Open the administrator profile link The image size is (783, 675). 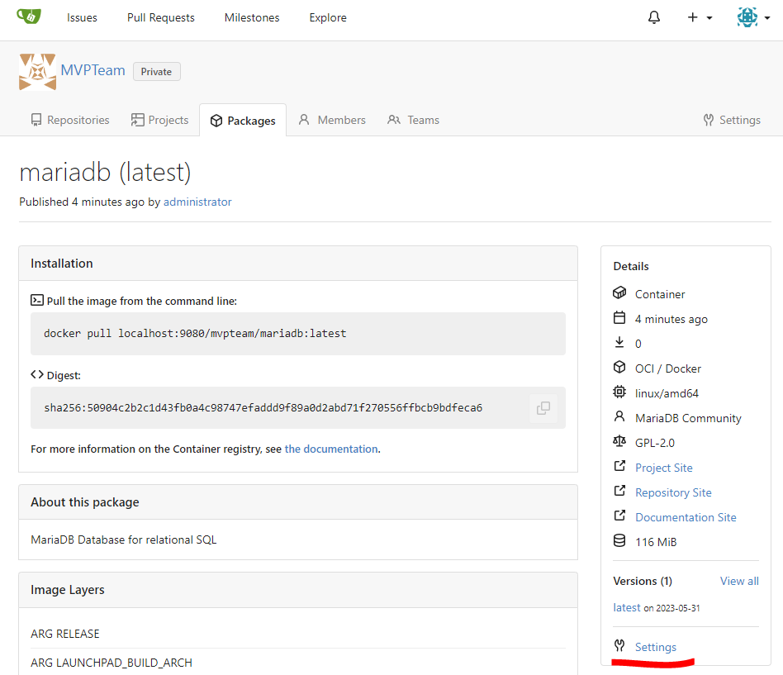[197, 202]
